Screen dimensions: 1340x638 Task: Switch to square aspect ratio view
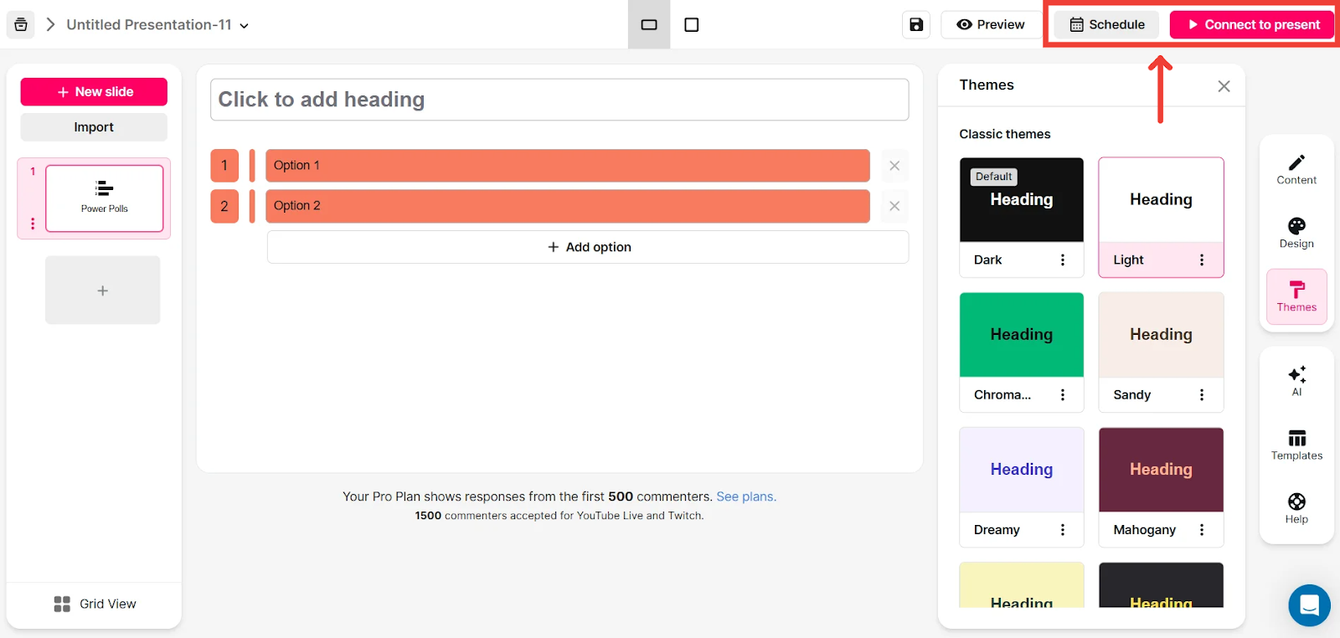point(692,25)
